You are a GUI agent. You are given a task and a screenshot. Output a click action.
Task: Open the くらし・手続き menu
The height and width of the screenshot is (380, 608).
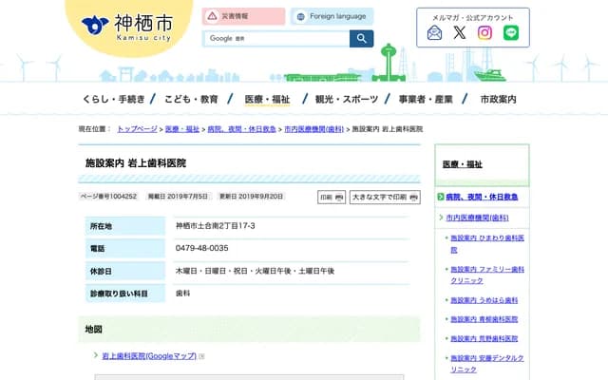(113, 99)
